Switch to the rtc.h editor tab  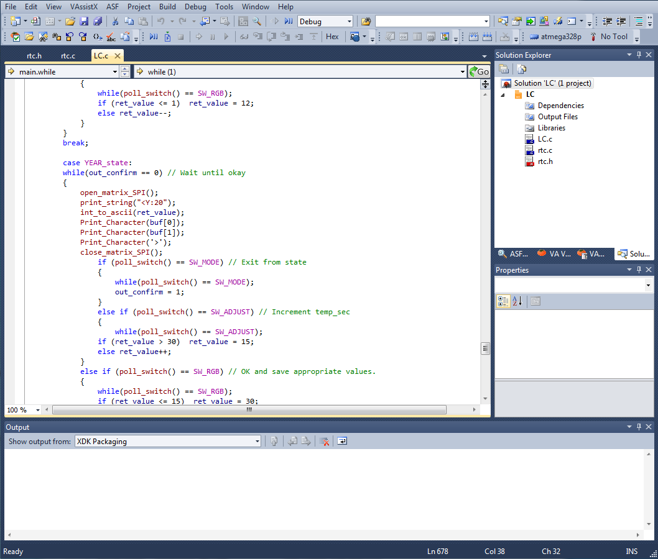pos(34,56)
